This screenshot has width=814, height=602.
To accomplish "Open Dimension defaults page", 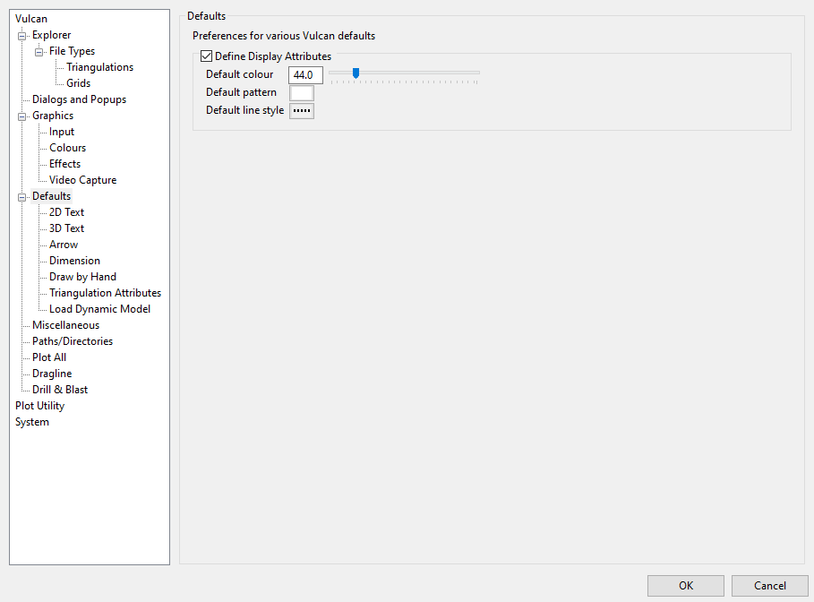I will (x=74, y=260).
